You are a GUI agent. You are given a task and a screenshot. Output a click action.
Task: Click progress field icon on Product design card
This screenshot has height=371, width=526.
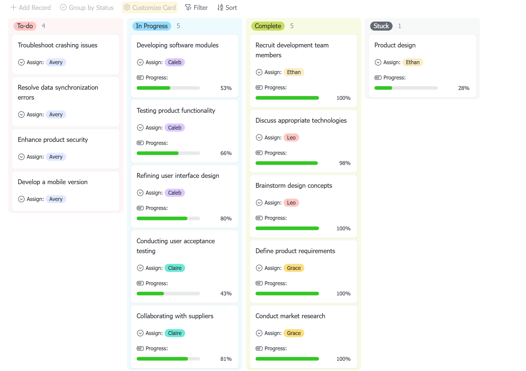pyautogui.click(x=378, y=78)
